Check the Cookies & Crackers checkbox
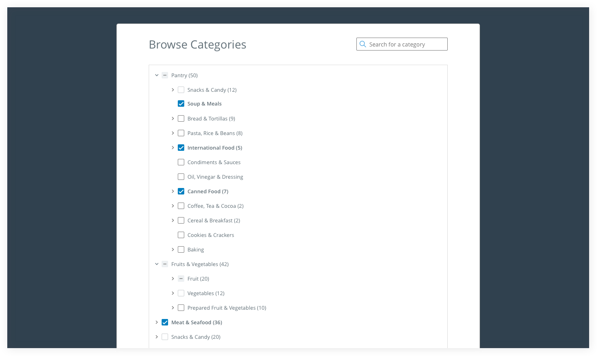Screen dimensions: 598x357 click(x=181, y=235)
